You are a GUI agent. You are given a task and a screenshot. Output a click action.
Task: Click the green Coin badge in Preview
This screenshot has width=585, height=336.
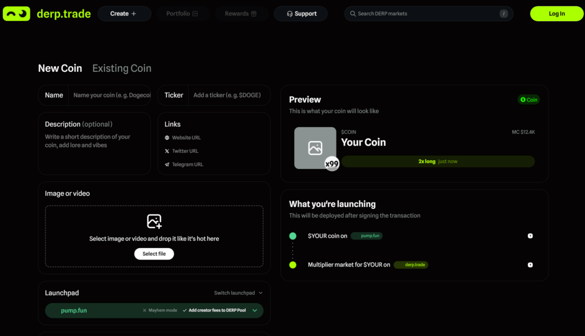coord(529,100)
